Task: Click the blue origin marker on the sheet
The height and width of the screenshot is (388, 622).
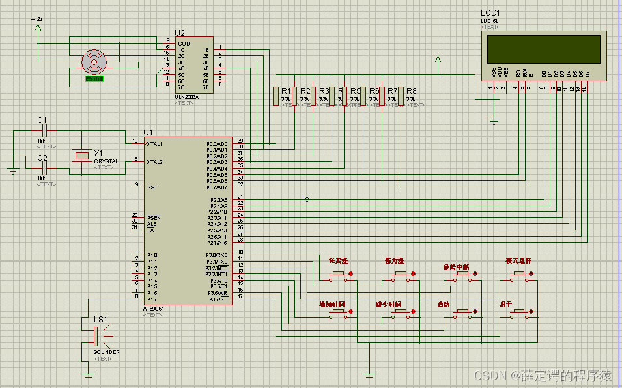Action: tap(307, 199)
